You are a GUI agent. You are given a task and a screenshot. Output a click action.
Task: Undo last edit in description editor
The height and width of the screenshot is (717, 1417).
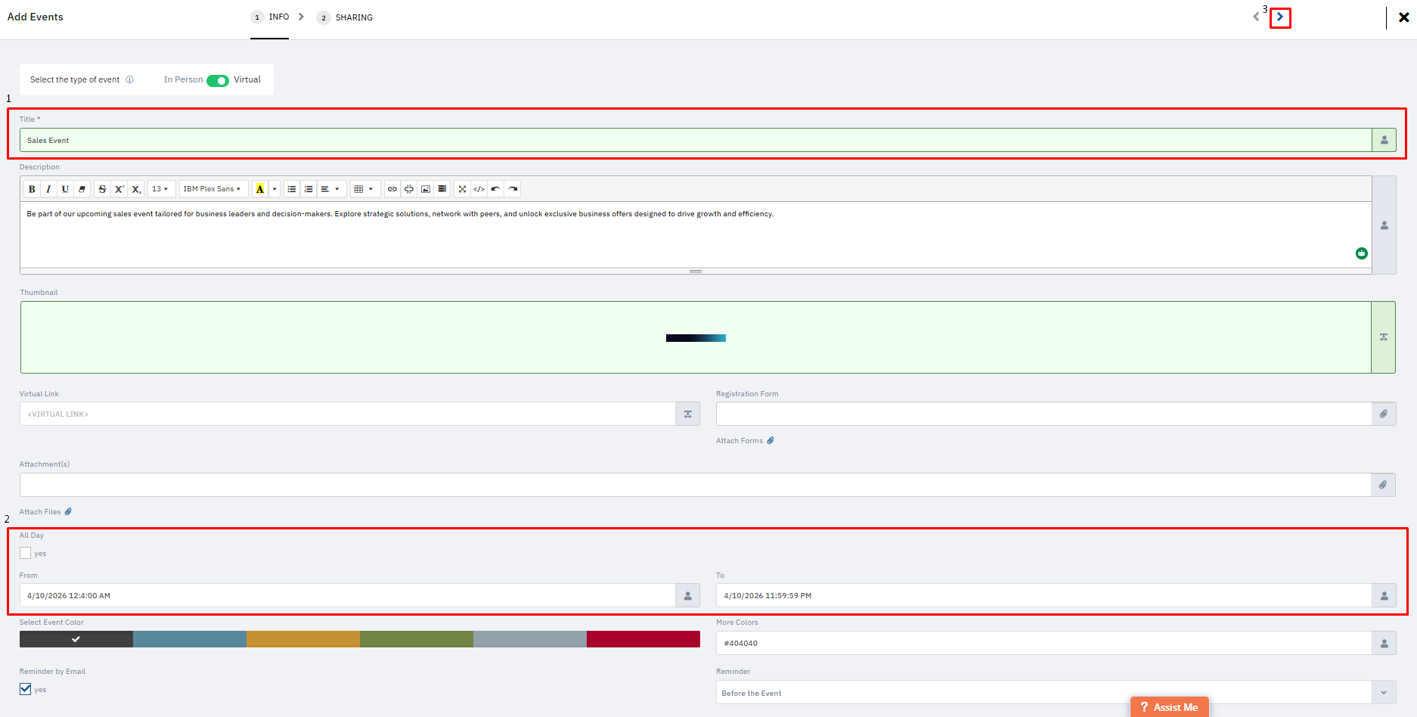click(x=495, y=189)
